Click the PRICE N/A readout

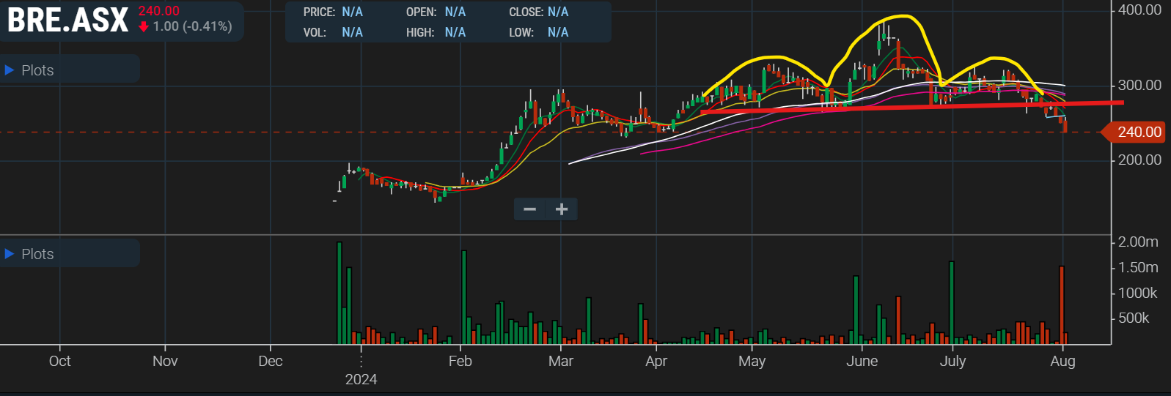pos(333,12)
